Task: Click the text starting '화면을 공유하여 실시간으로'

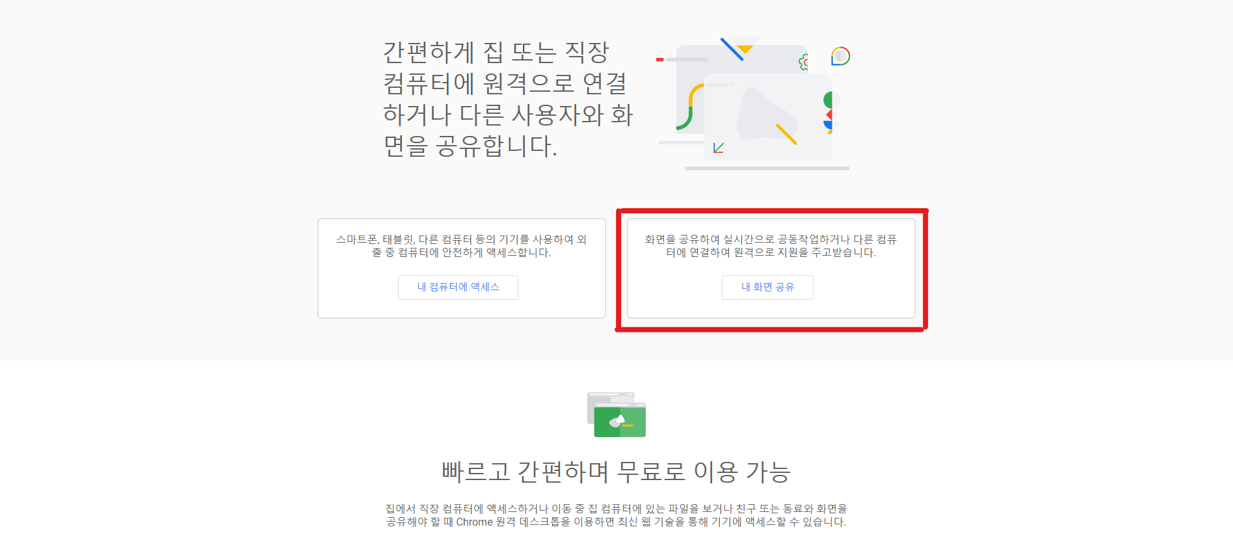Action: pyautogui.click(x=771, y=246)
